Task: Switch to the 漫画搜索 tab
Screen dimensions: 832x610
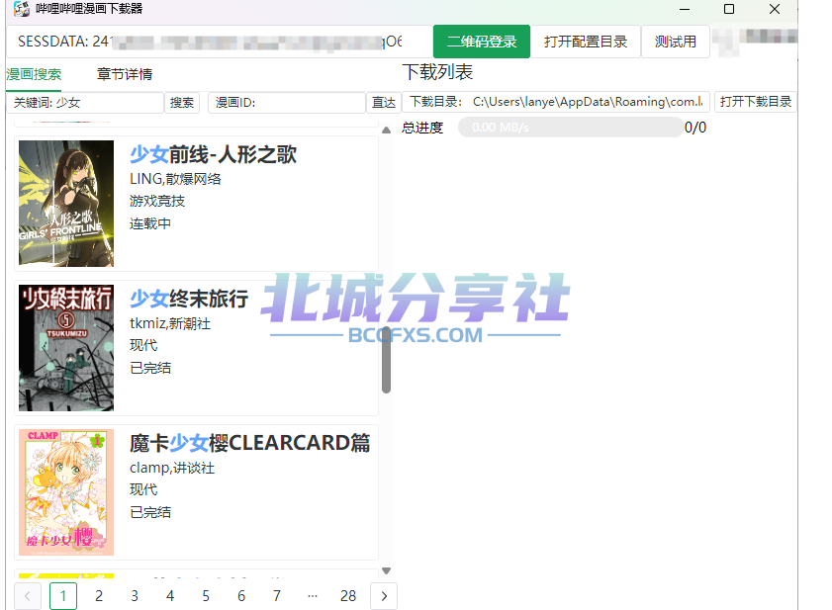Action: pyautogui.click(x=34, y=74)
